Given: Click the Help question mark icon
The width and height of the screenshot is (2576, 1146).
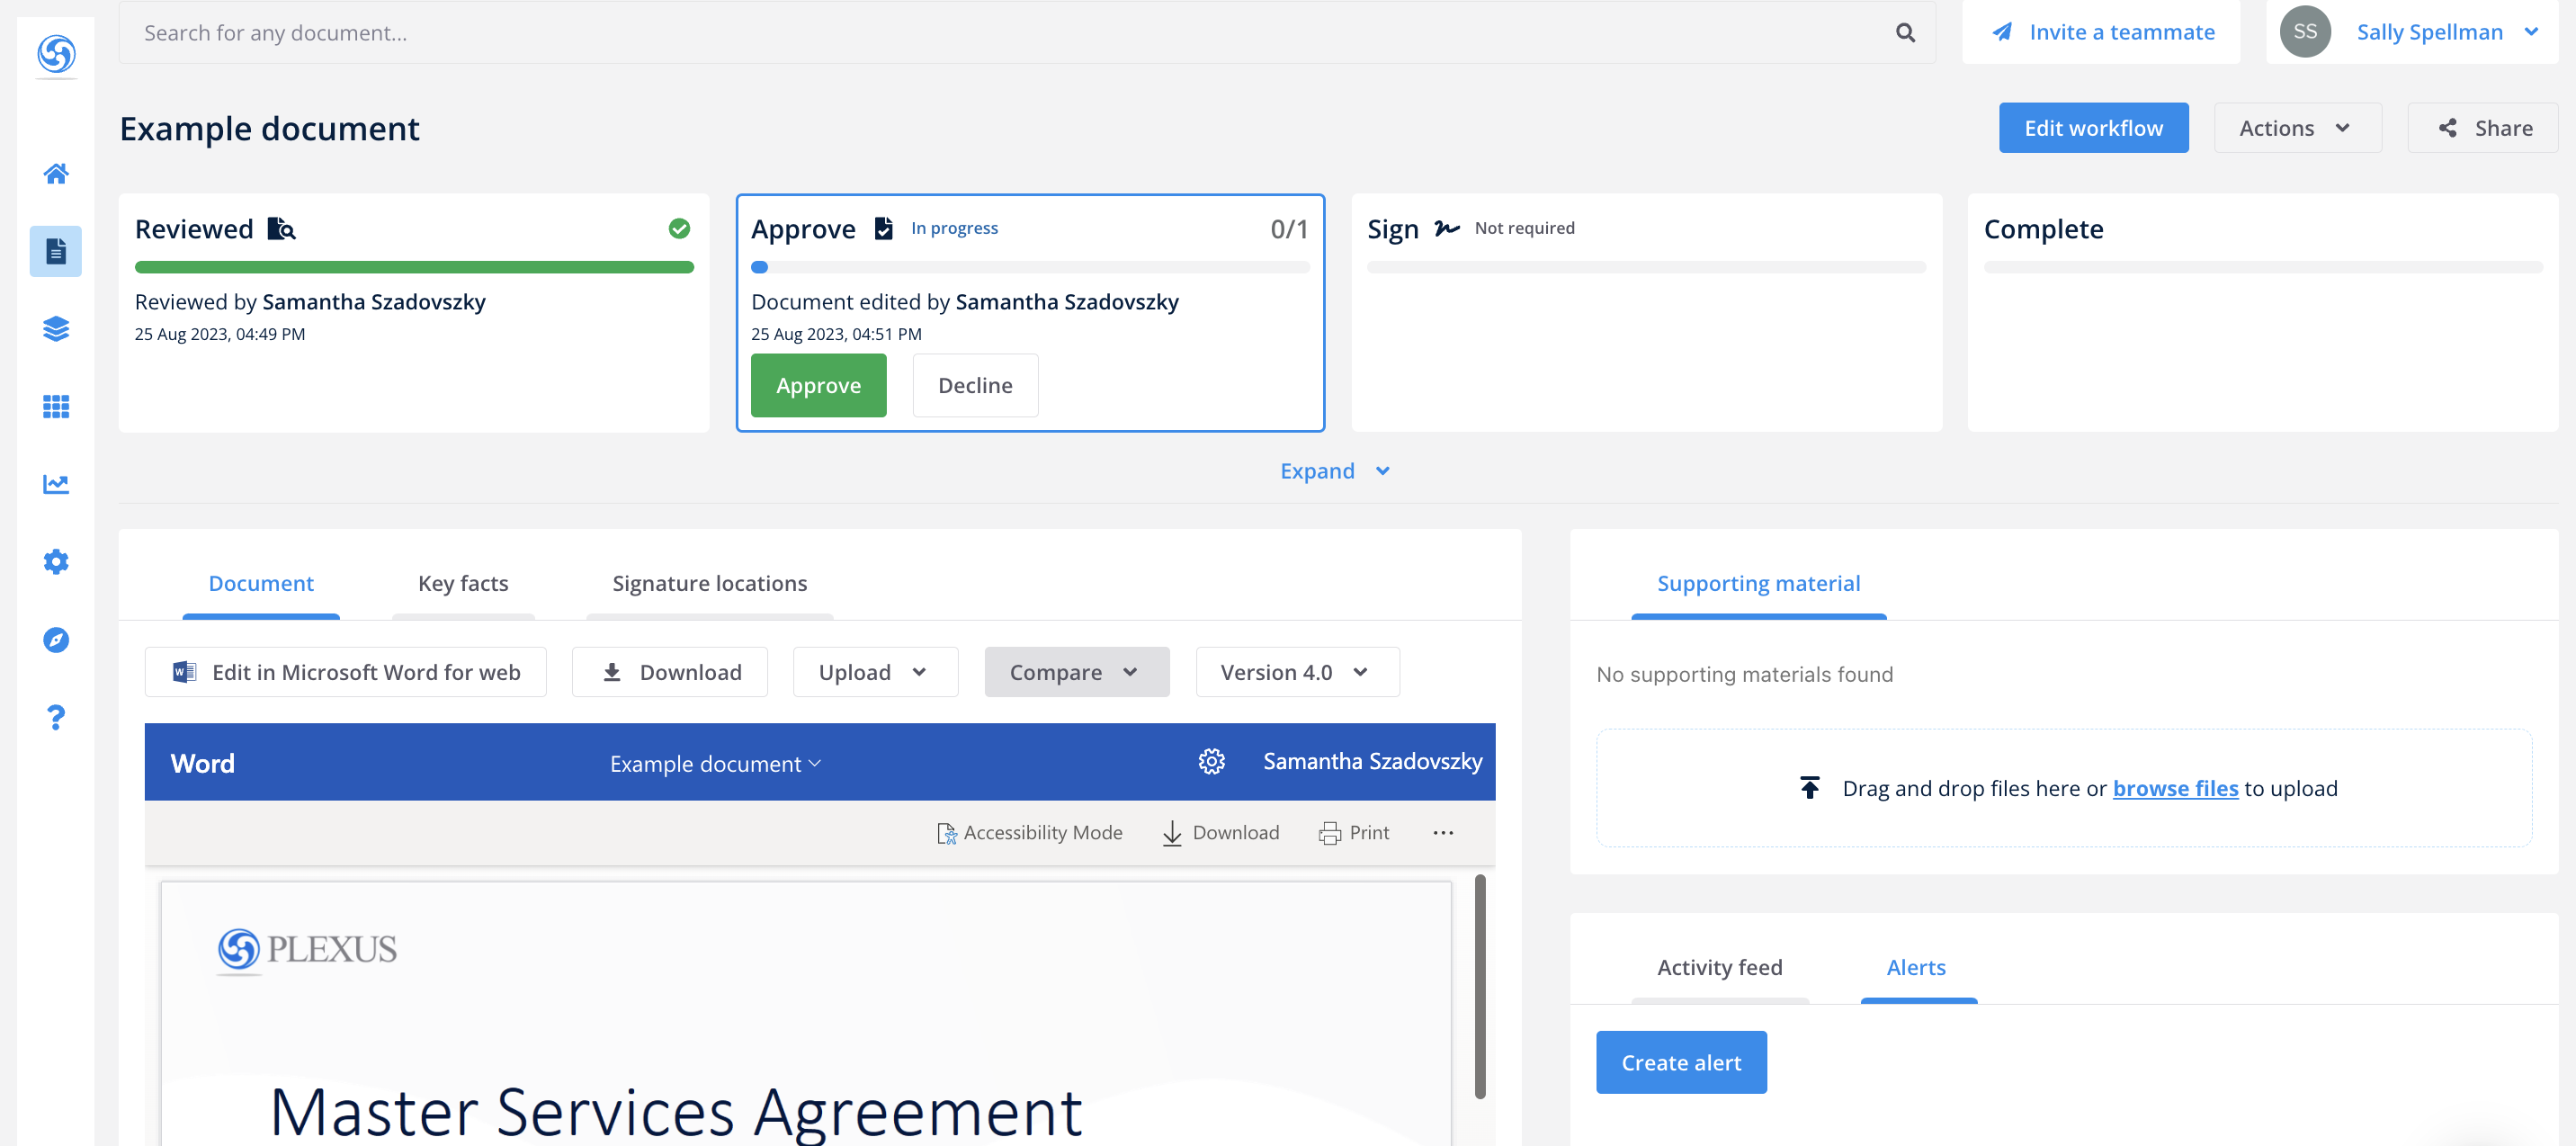Looking at the screenshot, I should [x=55, y=717].
